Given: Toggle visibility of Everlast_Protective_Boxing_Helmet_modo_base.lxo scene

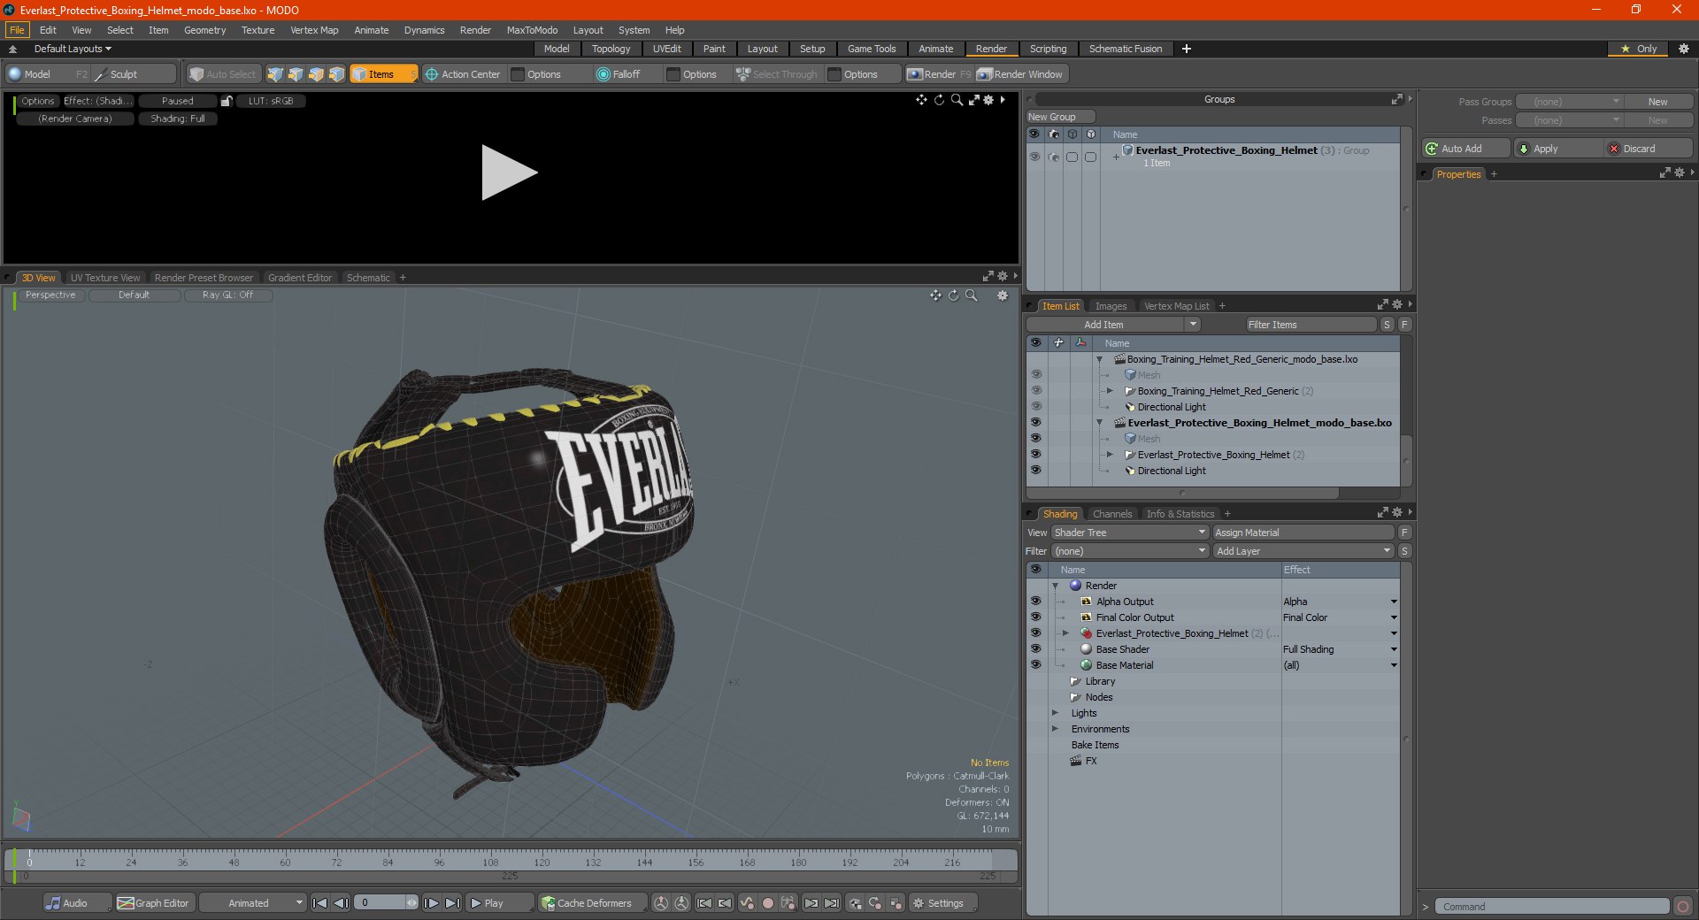Looking at the screenshot, I should 1035,423.
